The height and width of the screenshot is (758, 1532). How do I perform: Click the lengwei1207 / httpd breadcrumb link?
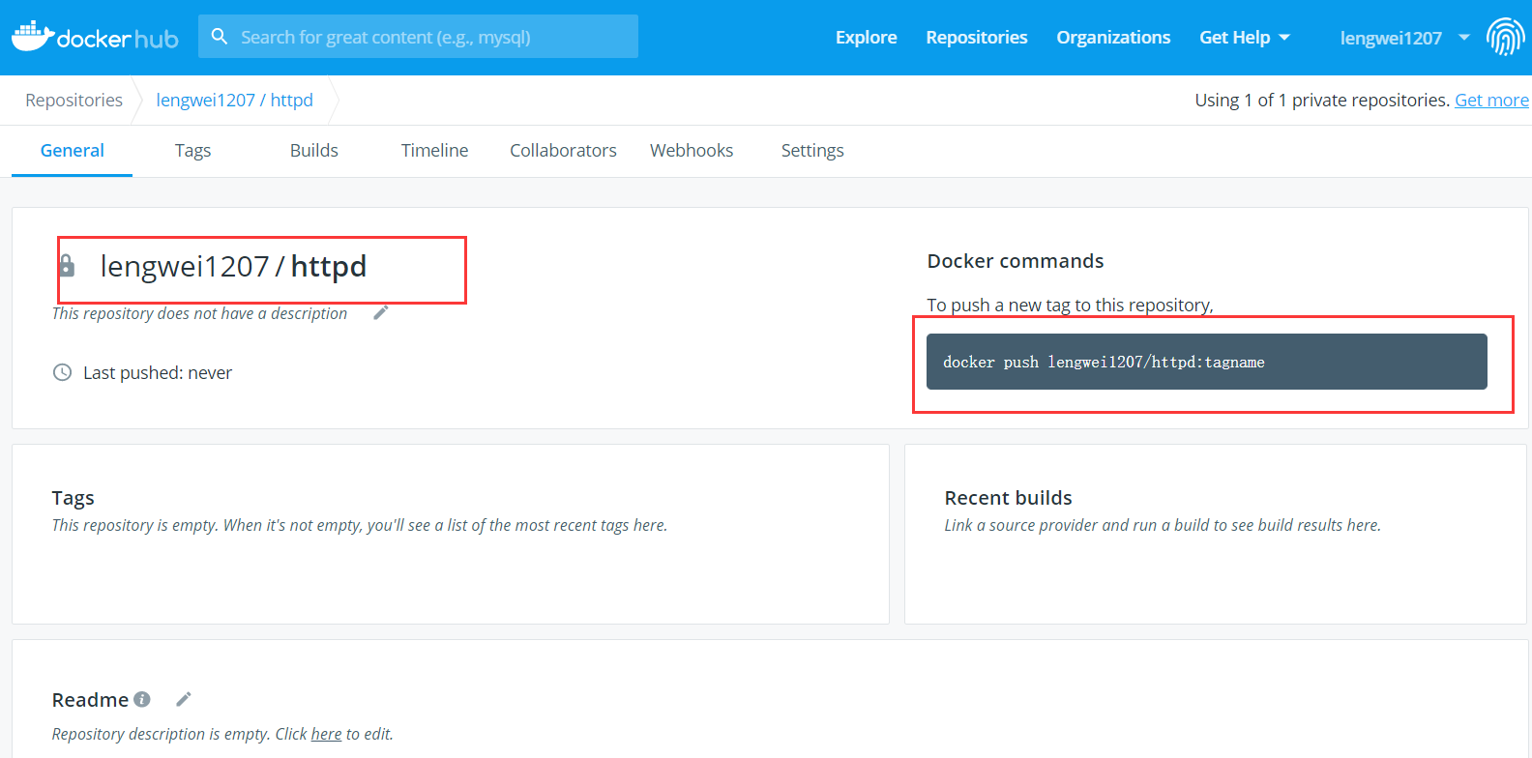[x=235, y=101]
